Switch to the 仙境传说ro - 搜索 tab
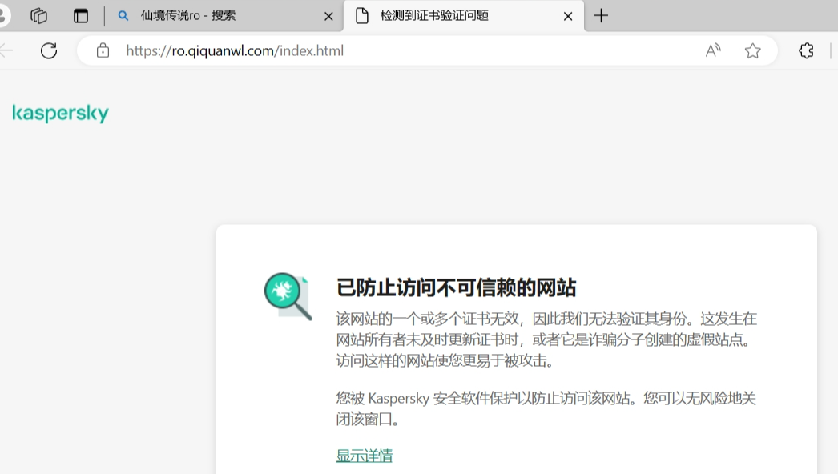 click(225, 16)
